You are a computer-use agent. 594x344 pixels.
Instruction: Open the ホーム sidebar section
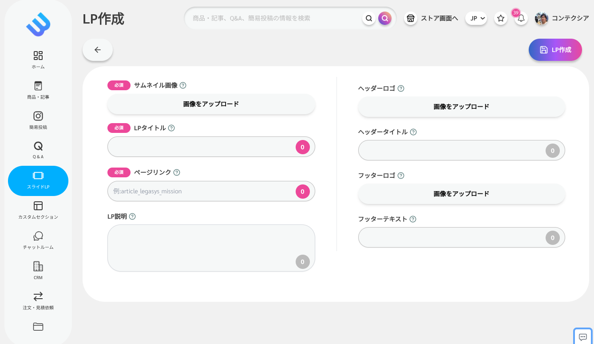tap(38, 59)
